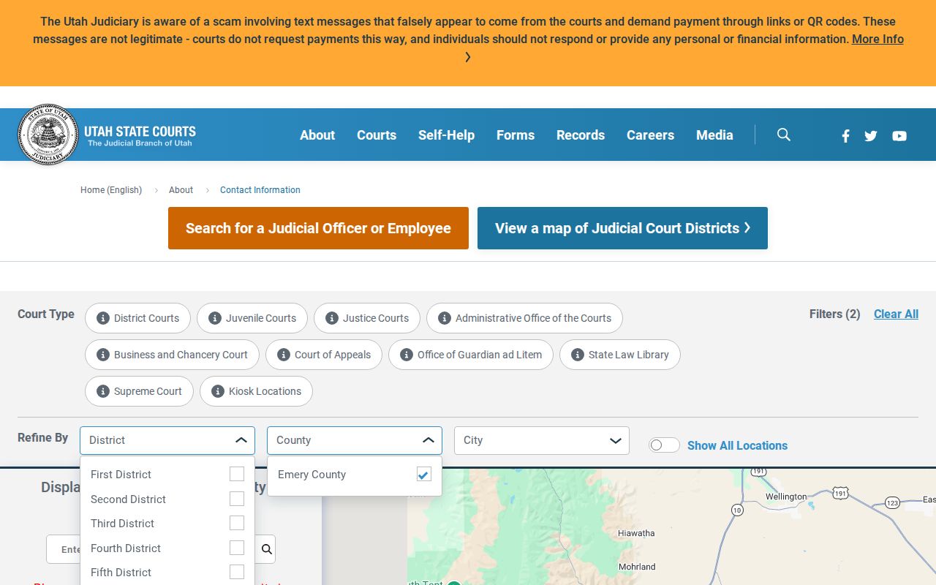Screen dimensions: 936x585
Task: Select the Fifth District option label
Action: coord(121,573)
